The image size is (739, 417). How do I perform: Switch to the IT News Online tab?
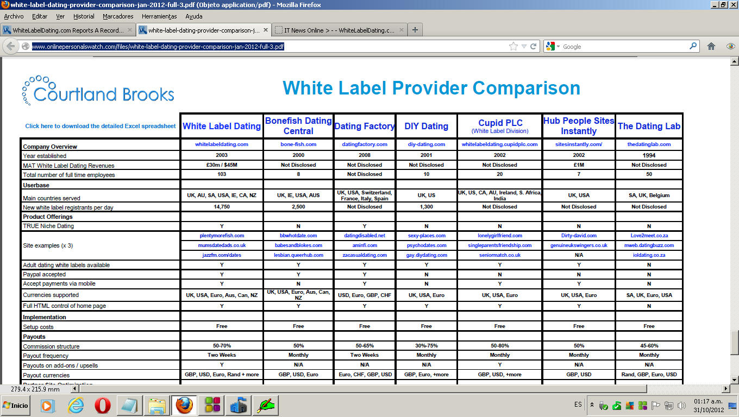pyautogui.click(x=340, y=30)
